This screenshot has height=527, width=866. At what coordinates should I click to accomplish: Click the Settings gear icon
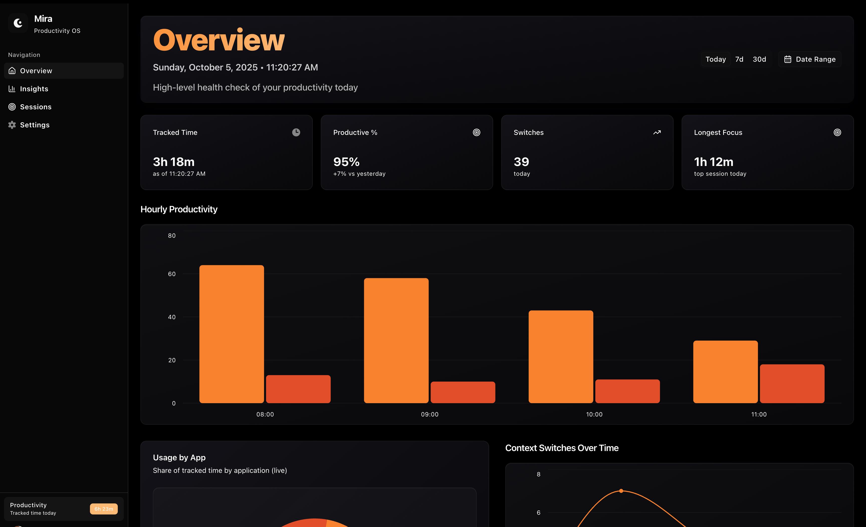12,125
